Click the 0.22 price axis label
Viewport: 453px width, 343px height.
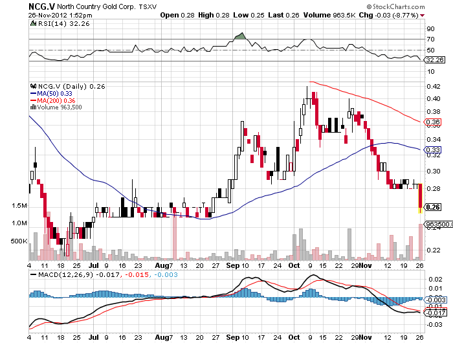click(x=434, y=250)
